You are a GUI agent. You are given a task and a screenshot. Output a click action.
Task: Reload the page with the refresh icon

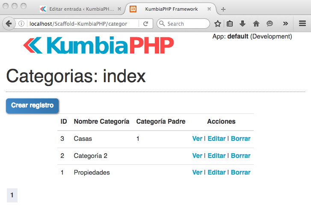(x=146, y=24)
